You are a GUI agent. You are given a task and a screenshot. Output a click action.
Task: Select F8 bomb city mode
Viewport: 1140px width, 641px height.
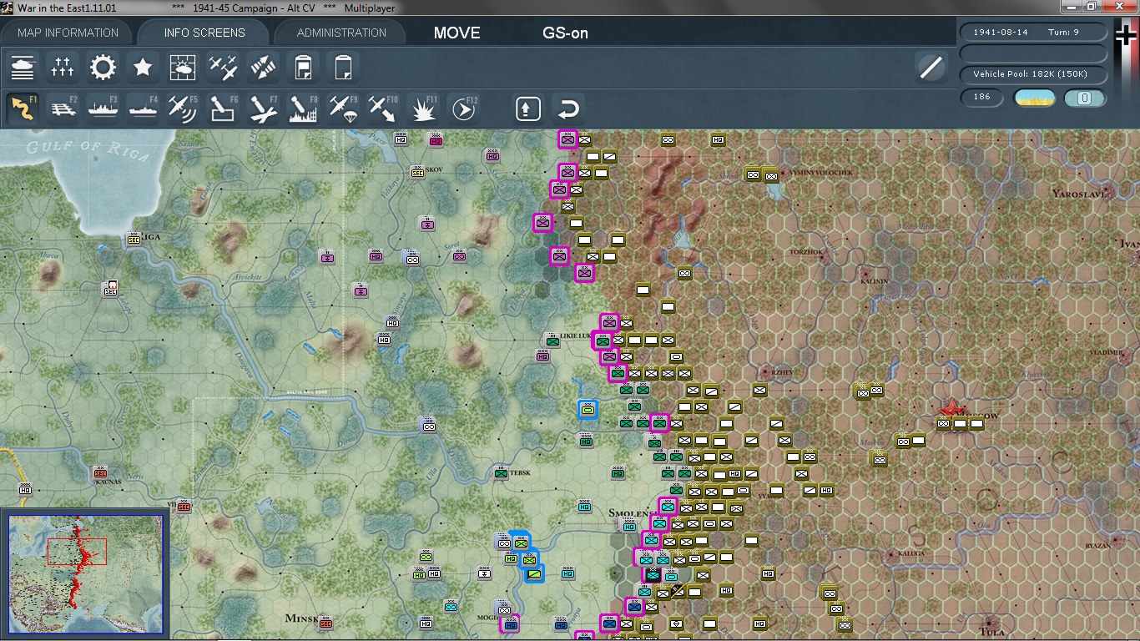point(303,109)
